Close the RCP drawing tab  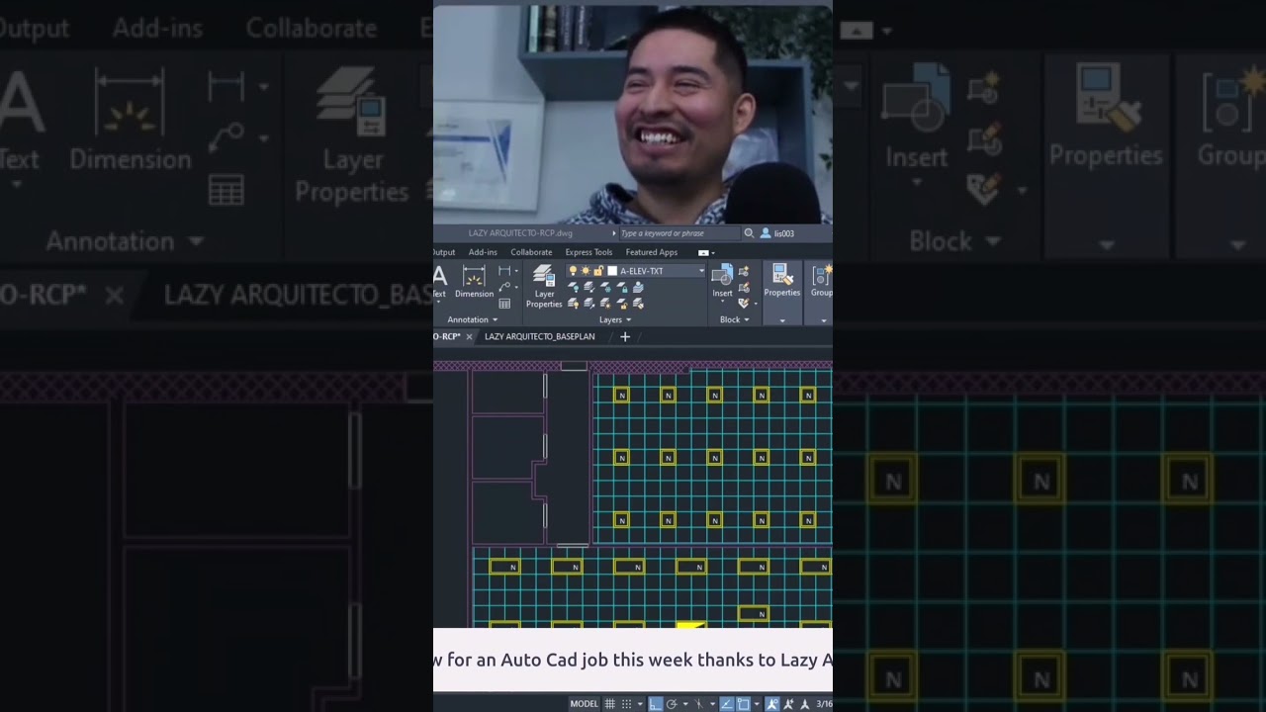coord(469,336)
